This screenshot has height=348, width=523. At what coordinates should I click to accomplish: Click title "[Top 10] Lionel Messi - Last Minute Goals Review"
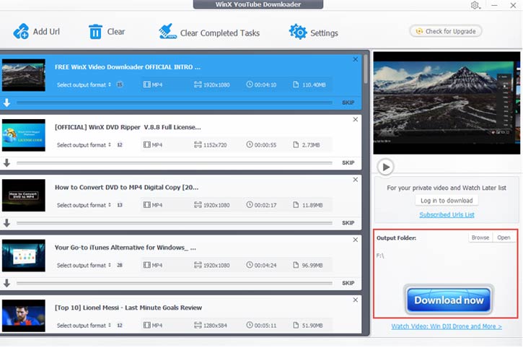coord(128,308)
